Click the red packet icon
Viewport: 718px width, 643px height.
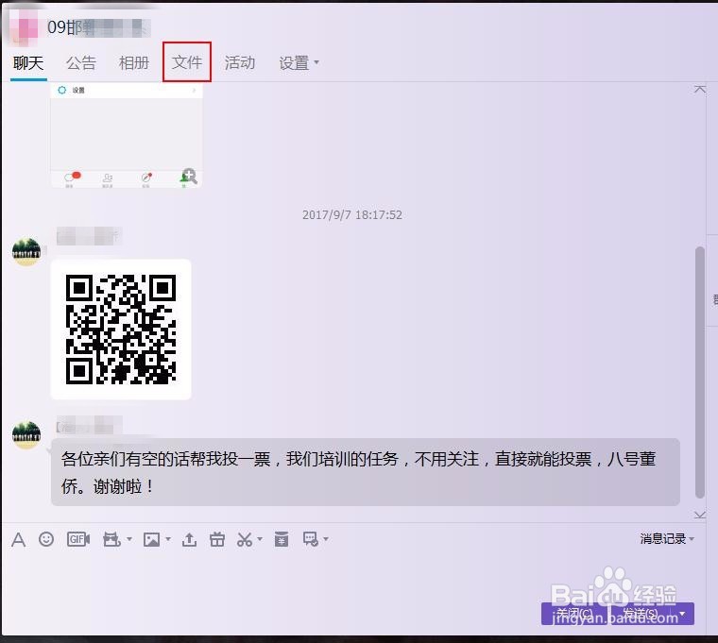[x=282, y=539]
